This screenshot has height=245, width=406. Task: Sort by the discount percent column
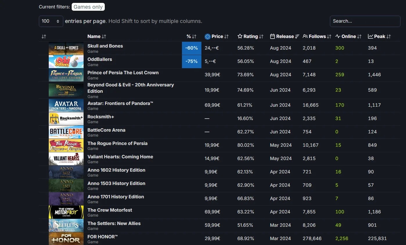191,37
